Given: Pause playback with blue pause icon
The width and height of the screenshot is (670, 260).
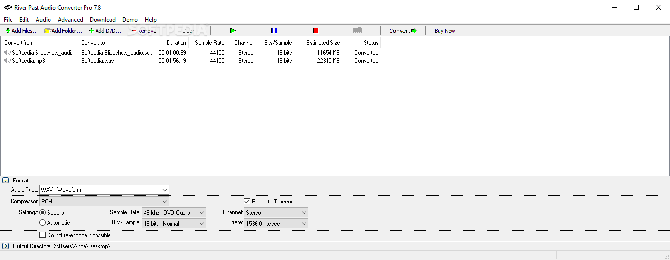Looking at the screenshot, I should coord(274,31).
